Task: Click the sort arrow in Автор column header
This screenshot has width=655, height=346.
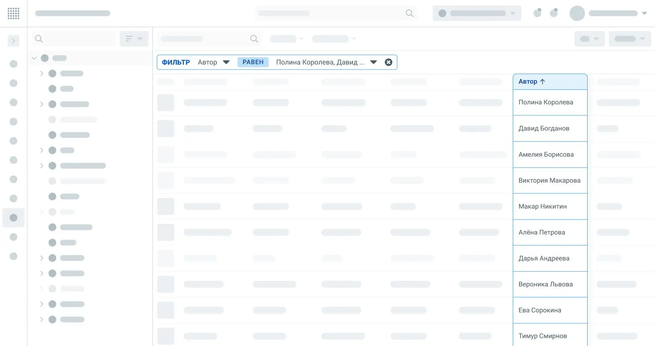Action: click(x=542, y=82)
